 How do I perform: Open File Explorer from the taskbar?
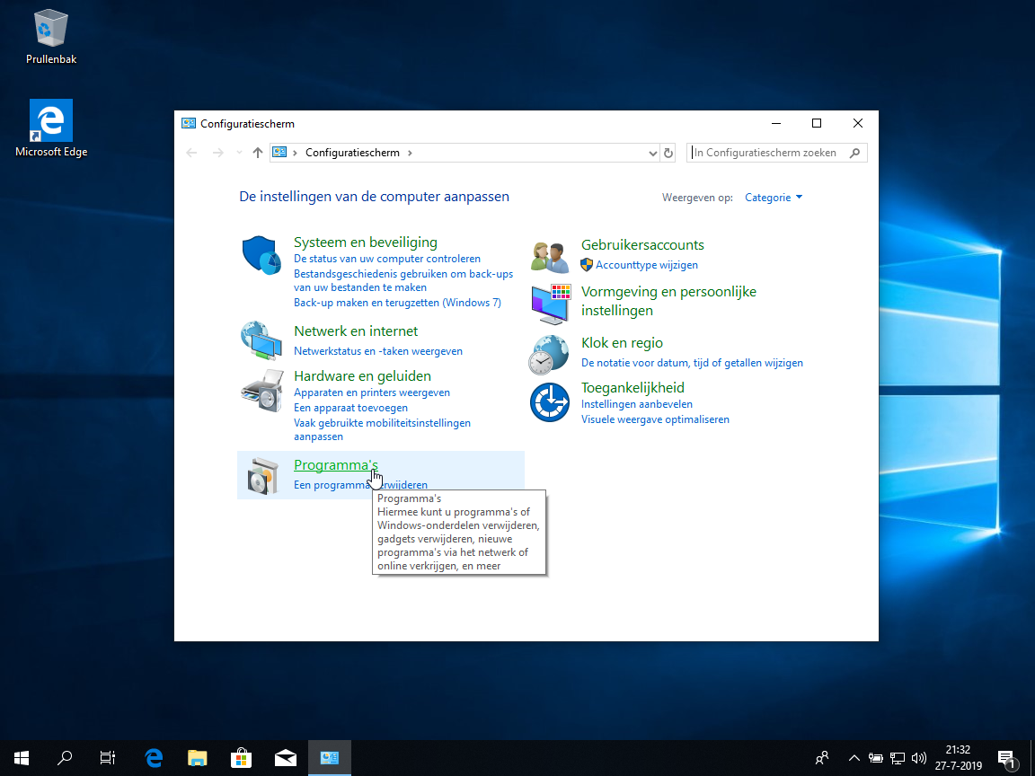pyautogui.click(x=198, y=758)
